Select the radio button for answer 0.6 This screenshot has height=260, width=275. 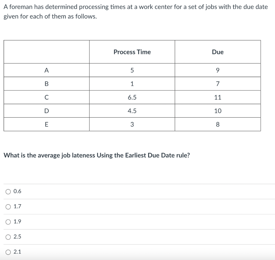click(x=8, y=191)
